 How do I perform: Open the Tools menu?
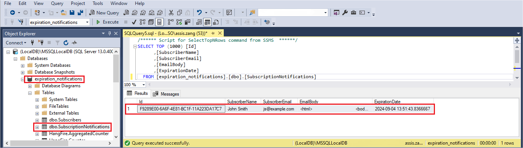pos(98,3)
